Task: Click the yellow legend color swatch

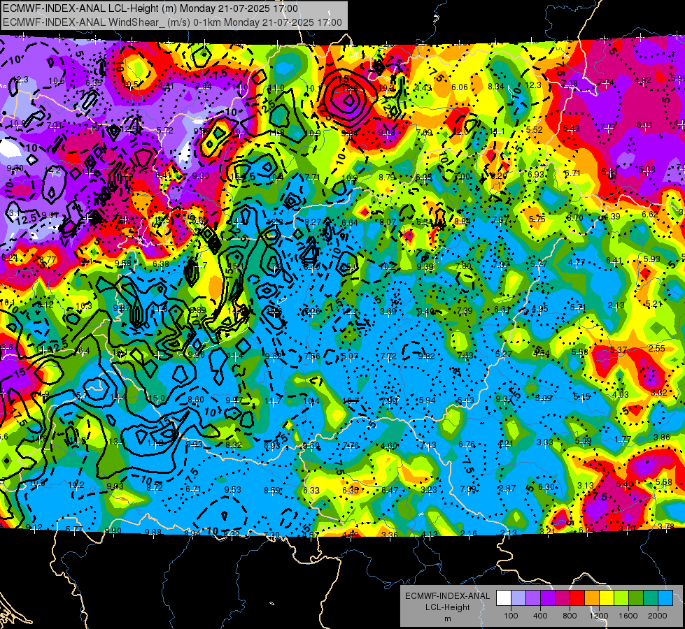Action: [607, 598]
